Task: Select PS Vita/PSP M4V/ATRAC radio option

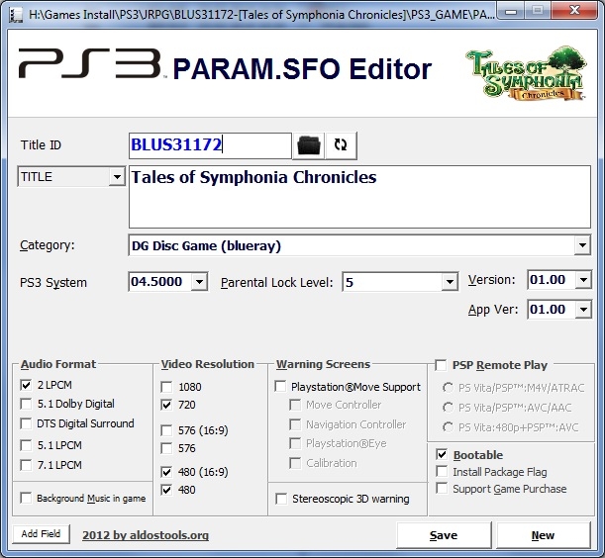Action: pyautogui.click(x=448, y=388)
